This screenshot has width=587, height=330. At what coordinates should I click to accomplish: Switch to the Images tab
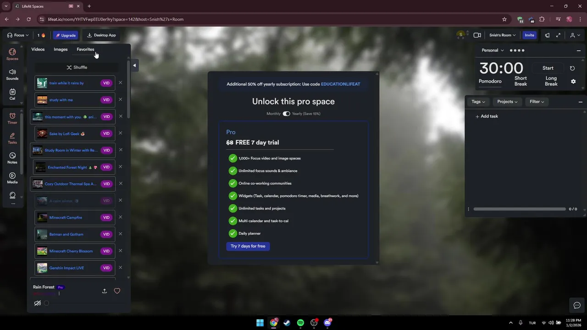pyautogui.click(x=61, y=49)
